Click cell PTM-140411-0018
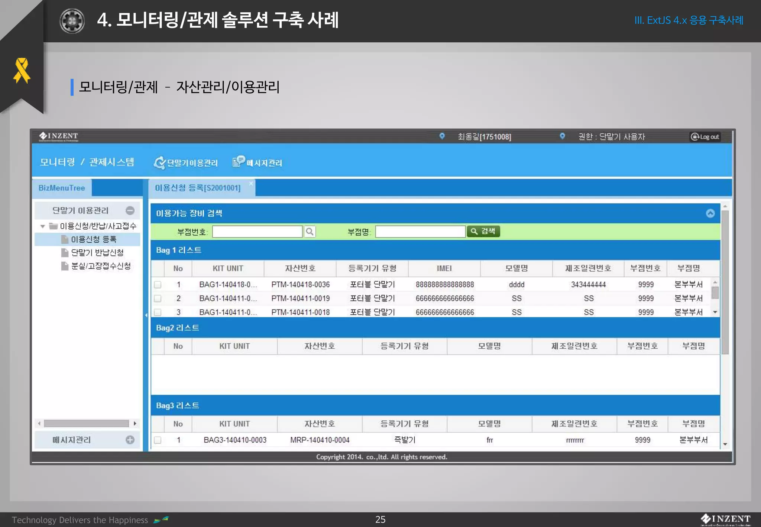The image size is (761, 527). pyautogui.click(x=300, y=312)
